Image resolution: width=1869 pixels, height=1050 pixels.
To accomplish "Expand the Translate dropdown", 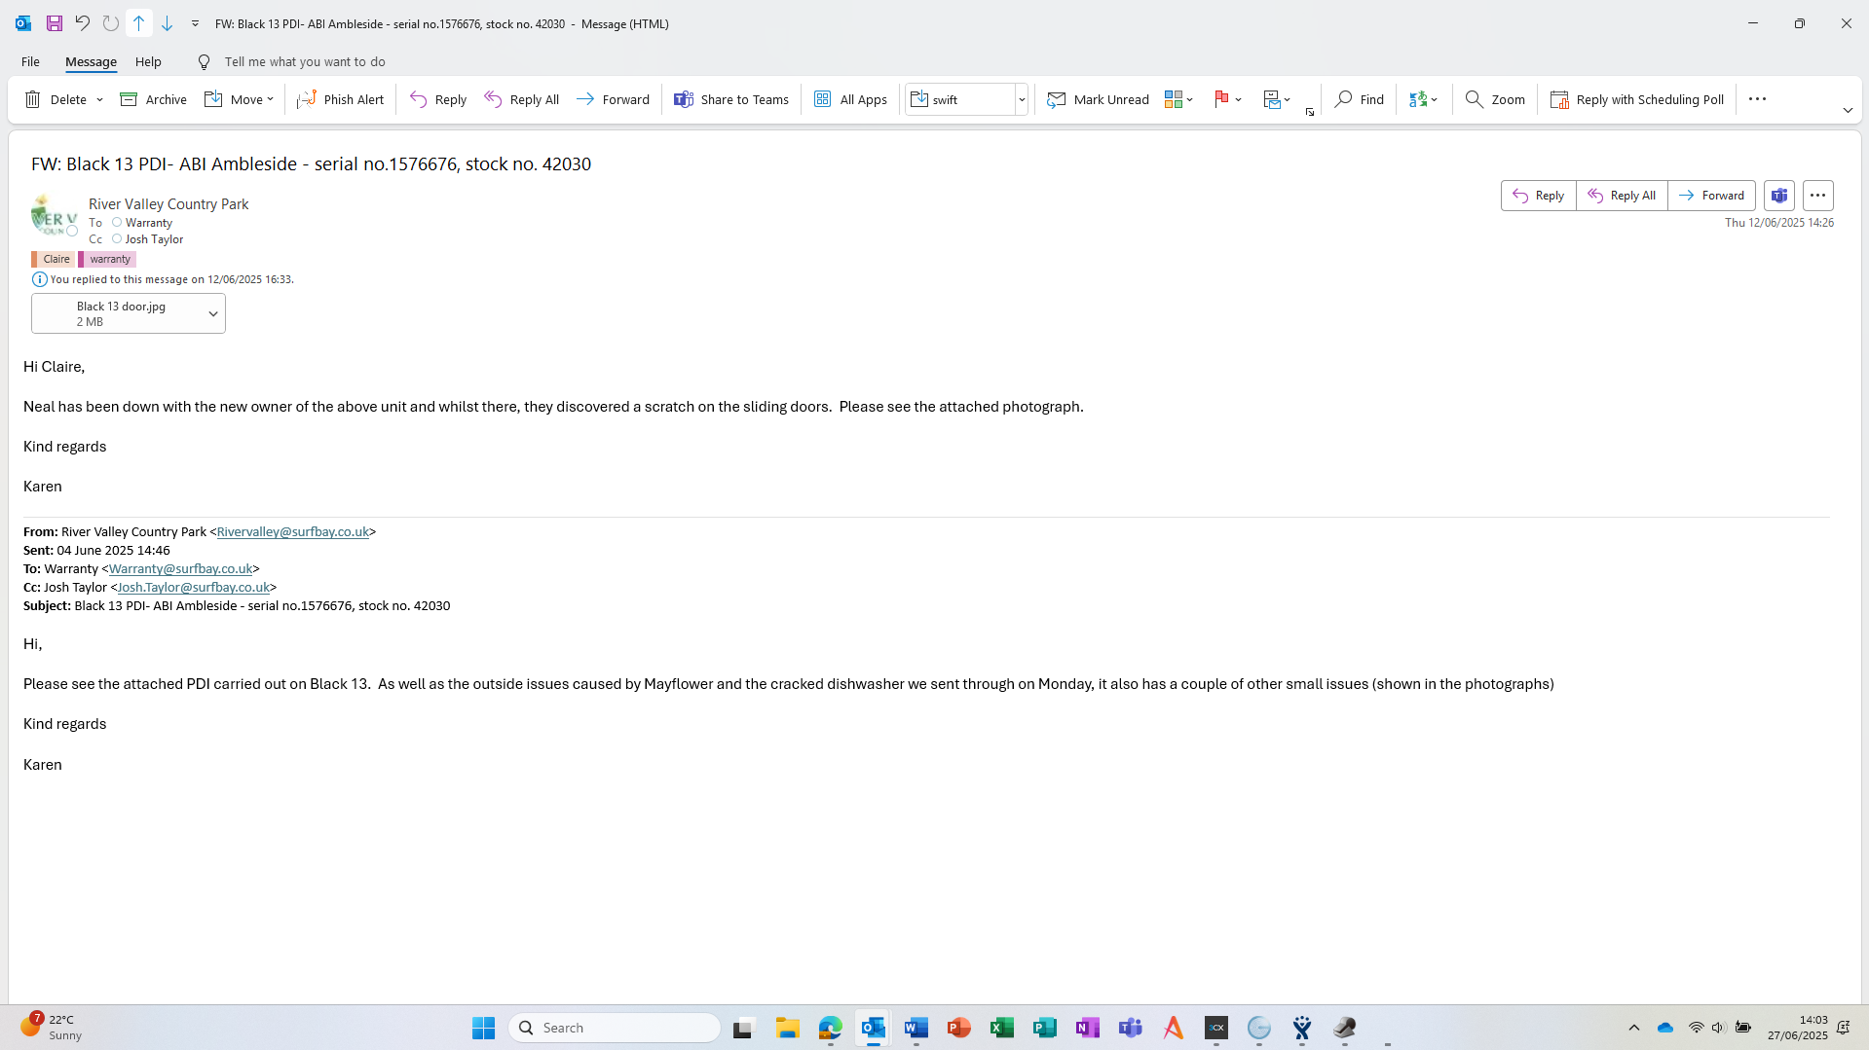I will coord(1423,99).
